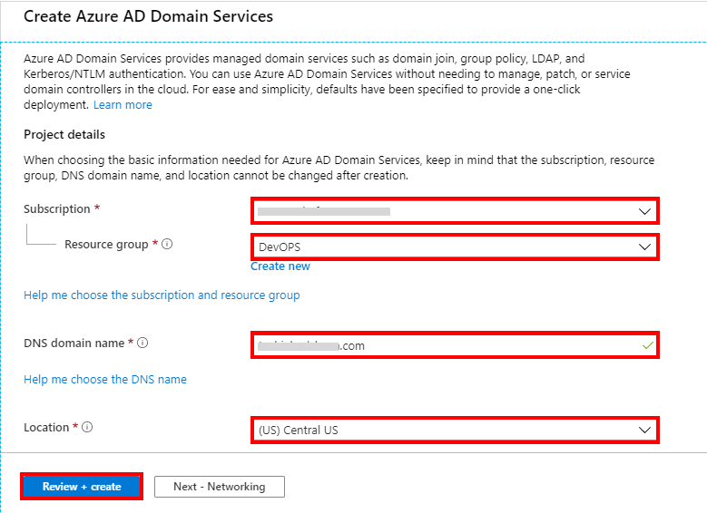This screenshot has height=513, width=707.
Task: Expand the Resource group chevron arrow
Action: tap(644, 247)
